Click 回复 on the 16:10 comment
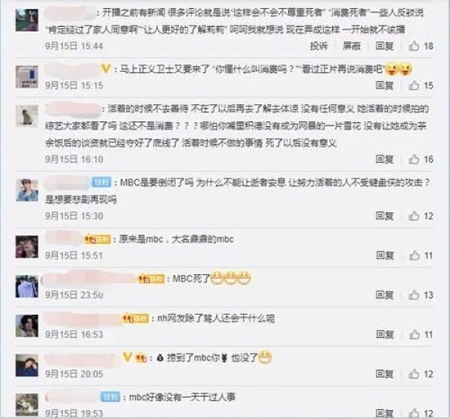450x419 pixels. (385, 160)
